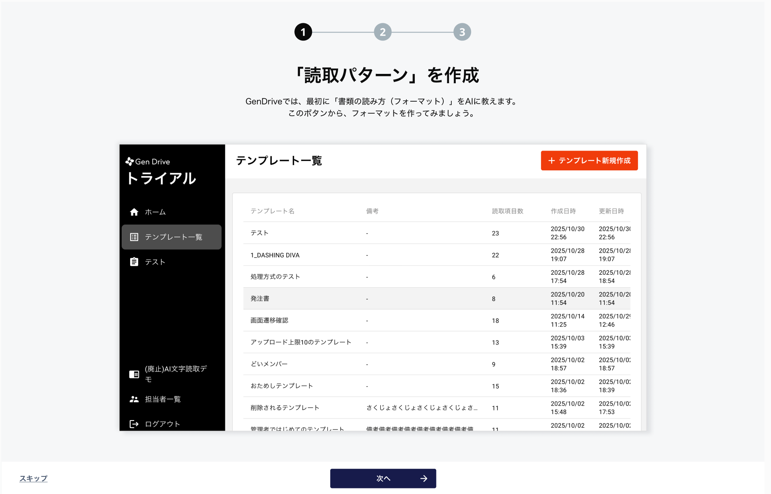Open 担当者一覧 menu item

point(163,399)
